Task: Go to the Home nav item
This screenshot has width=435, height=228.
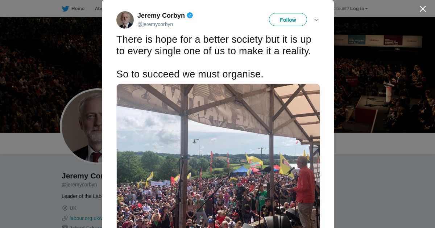Action: click(x=78, y=9)
